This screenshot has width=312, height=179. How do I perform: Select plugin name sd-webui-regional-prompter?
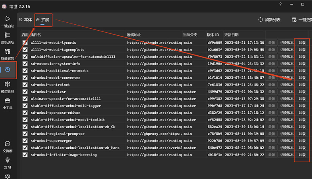[58, 134]
